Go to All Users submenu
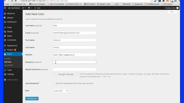The image size is (184, 103). [x=7, y=58]
